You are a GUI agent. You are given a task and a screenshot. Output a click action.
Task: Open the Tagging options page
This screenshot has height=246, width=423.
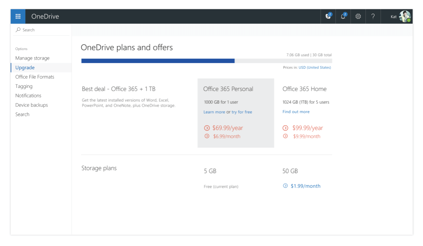pos(24,86)
